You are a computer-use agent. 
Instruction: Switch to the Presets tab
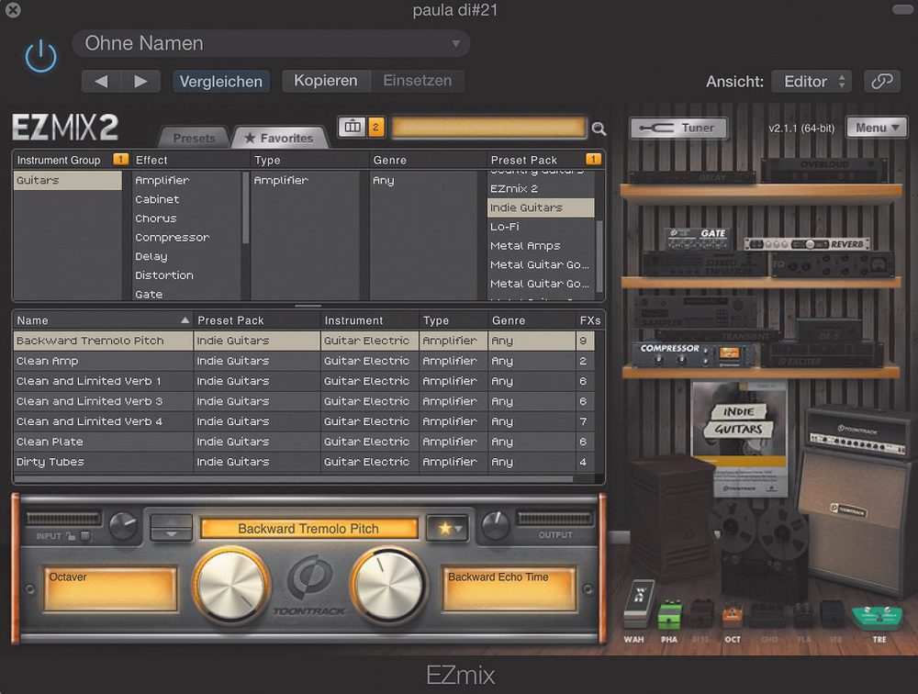tap(194, 139)
